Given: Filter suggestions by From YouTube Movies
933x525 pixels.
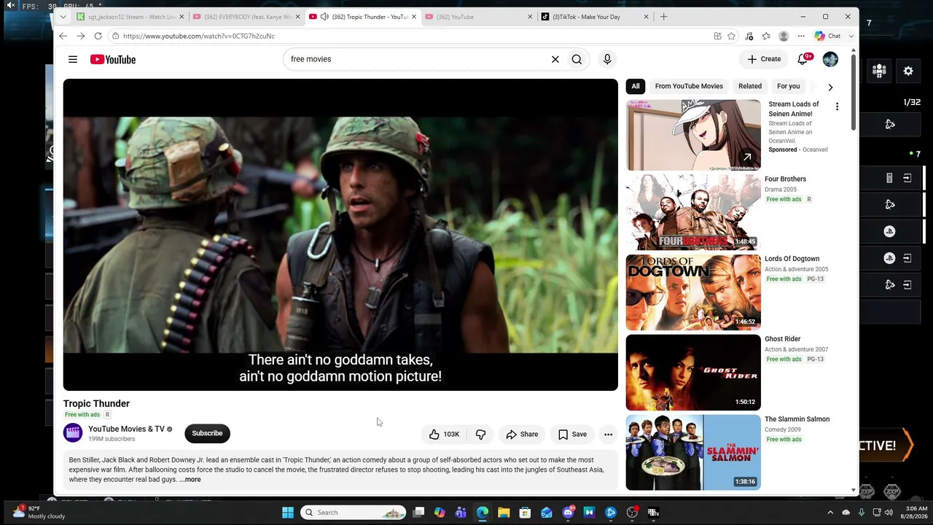Looking at the screenshot, I should pyautogui.click(x=689, y=86).
